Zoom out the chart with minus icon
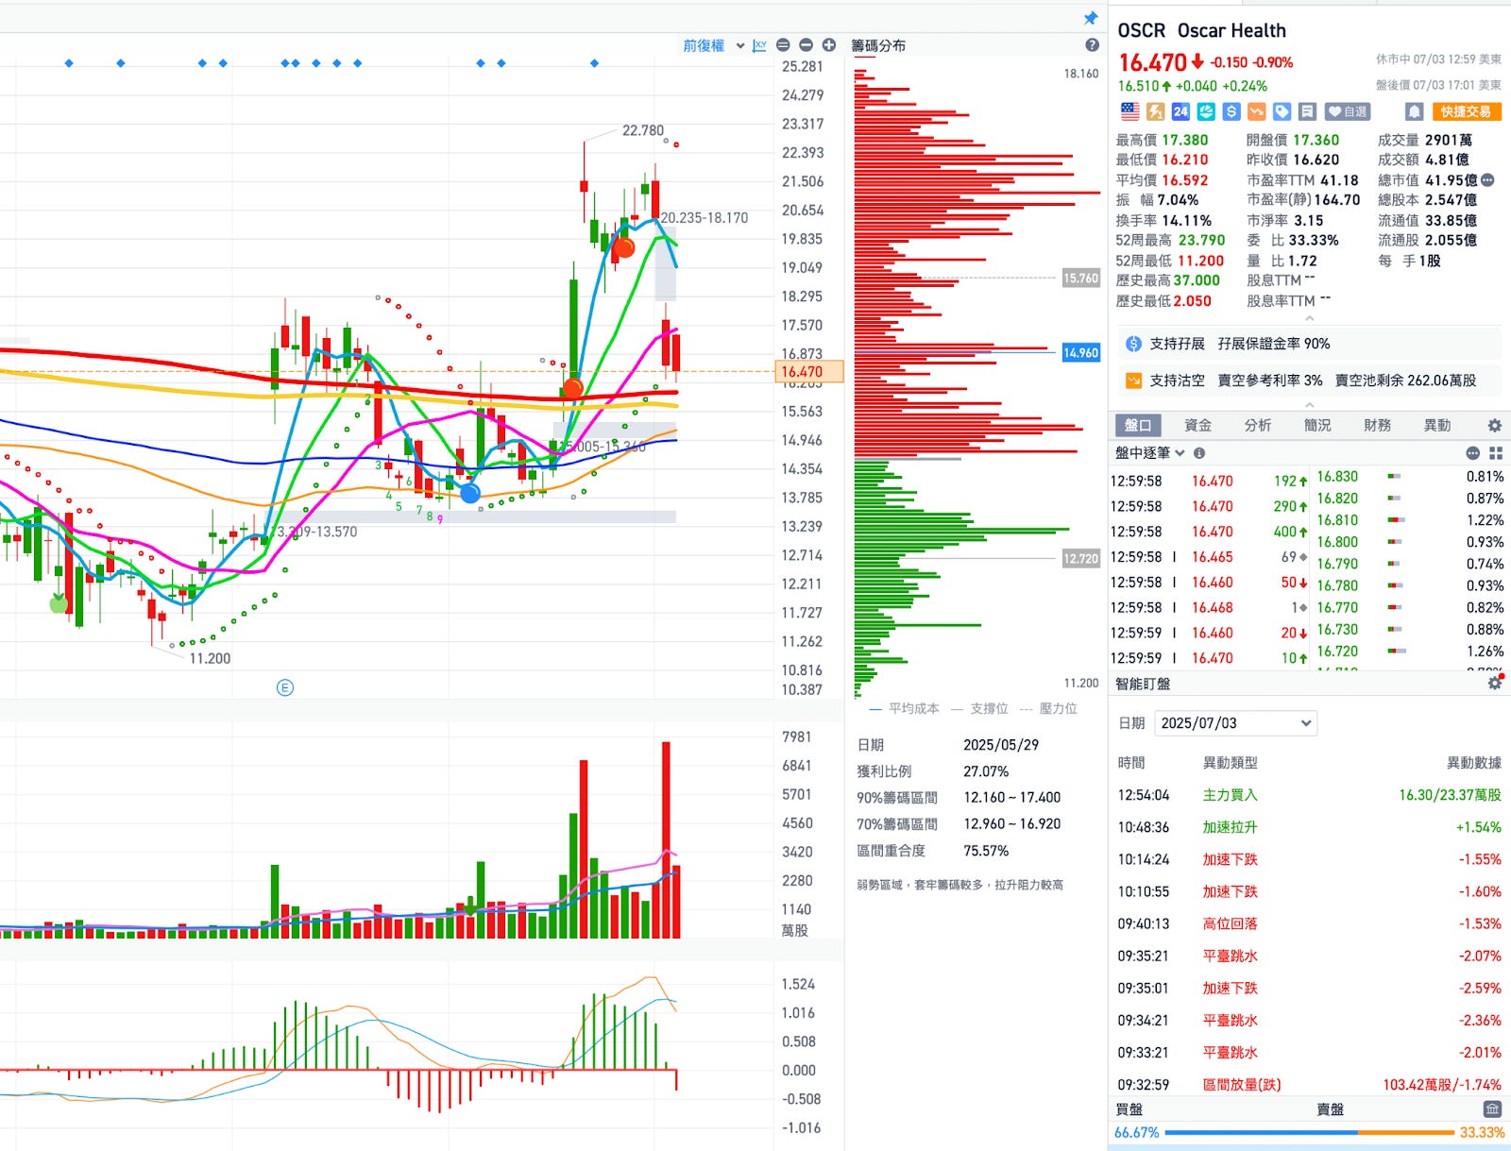The width and height of the screenshot is (1511, 1151). coord(806,45)
